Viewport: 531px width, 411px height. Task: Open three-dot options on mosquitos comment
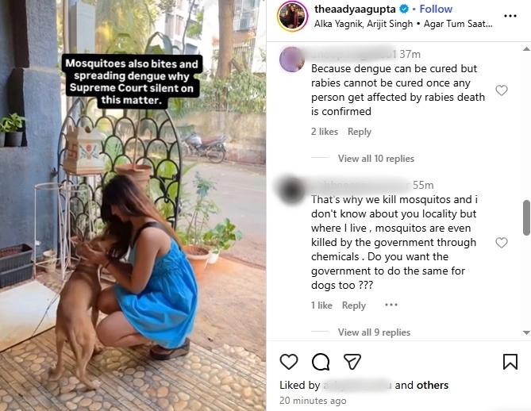(391, 305)
